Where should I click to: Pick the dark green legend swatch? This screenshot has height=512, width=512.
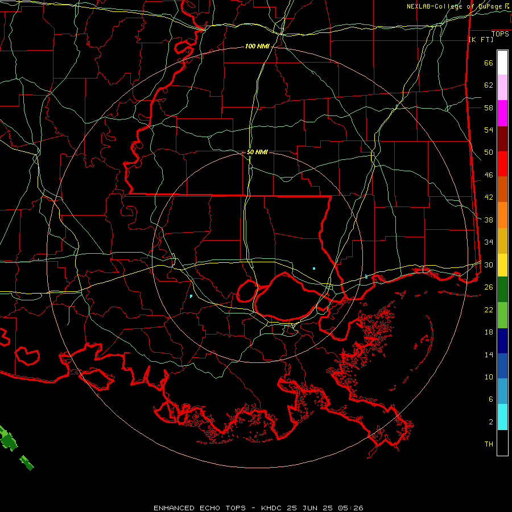(502, 290)
